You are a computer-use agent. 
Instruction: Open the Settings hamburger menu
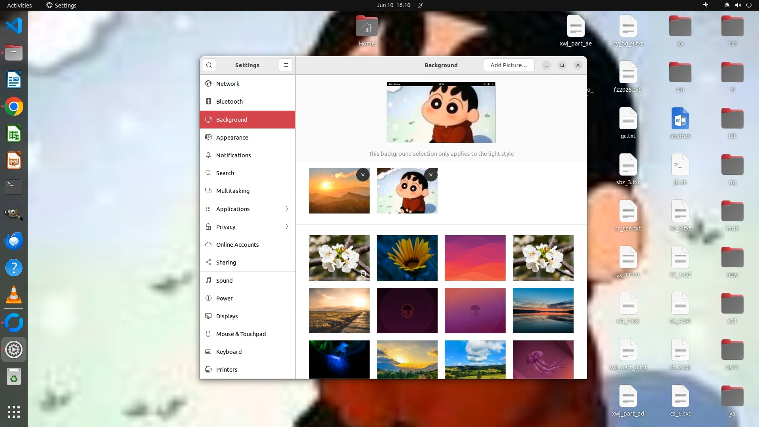point(286,65)
